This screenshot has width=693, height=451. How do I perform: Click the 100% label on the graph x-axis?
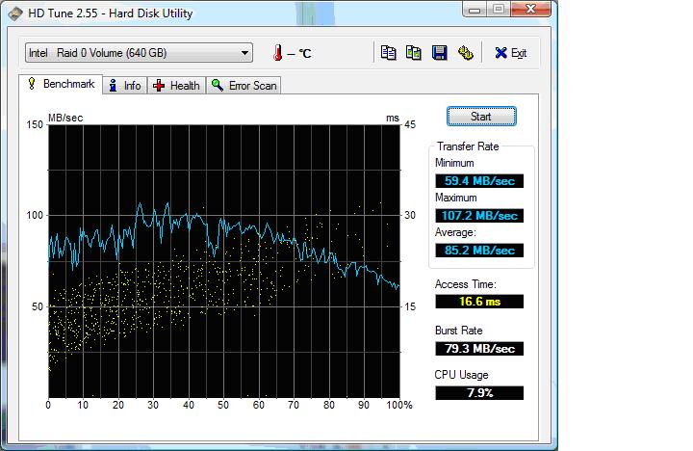tap(399, 405)
